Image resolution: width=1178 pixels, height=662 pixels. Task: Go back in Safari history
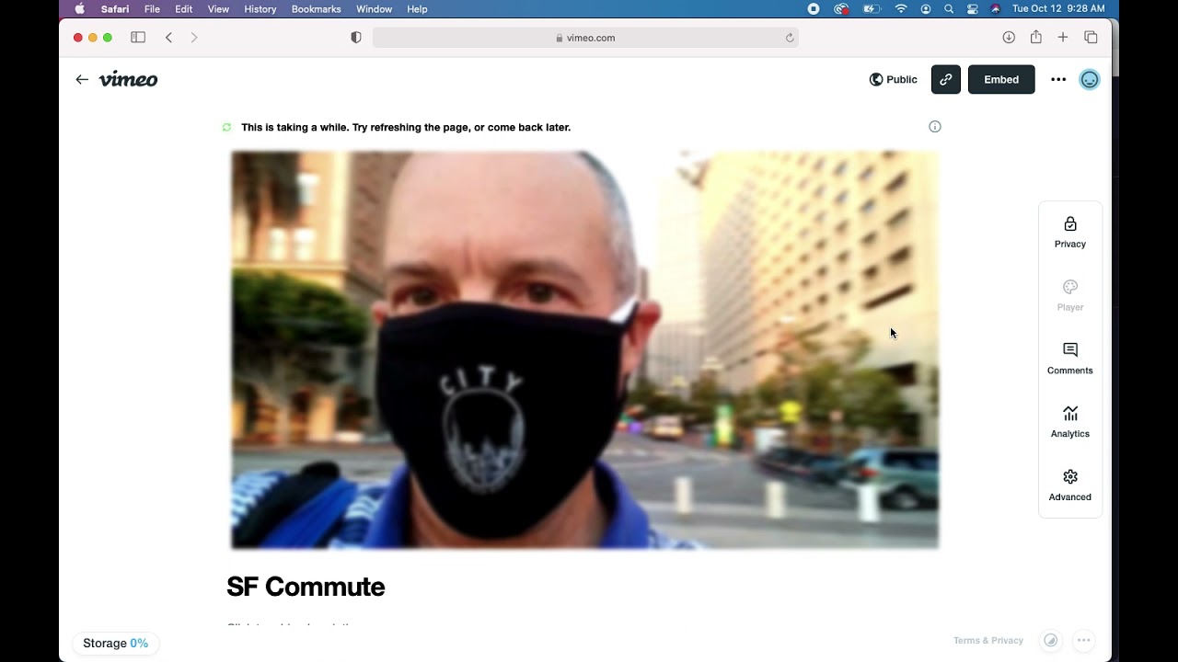pos(168,38)
